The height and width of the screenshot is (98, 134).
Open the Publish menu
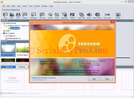(37, 6)
